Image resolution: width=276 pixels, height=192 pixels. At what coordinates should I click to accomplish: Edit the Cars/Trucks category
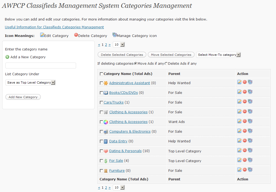coord(239,101)
